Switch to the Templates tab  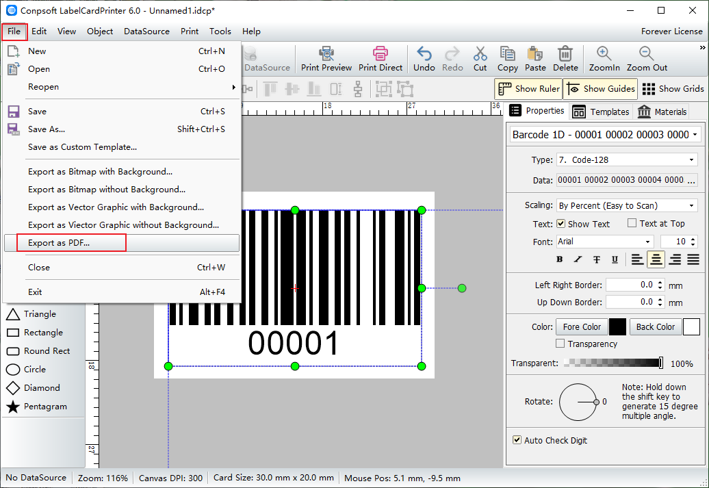tap(600, 112)
